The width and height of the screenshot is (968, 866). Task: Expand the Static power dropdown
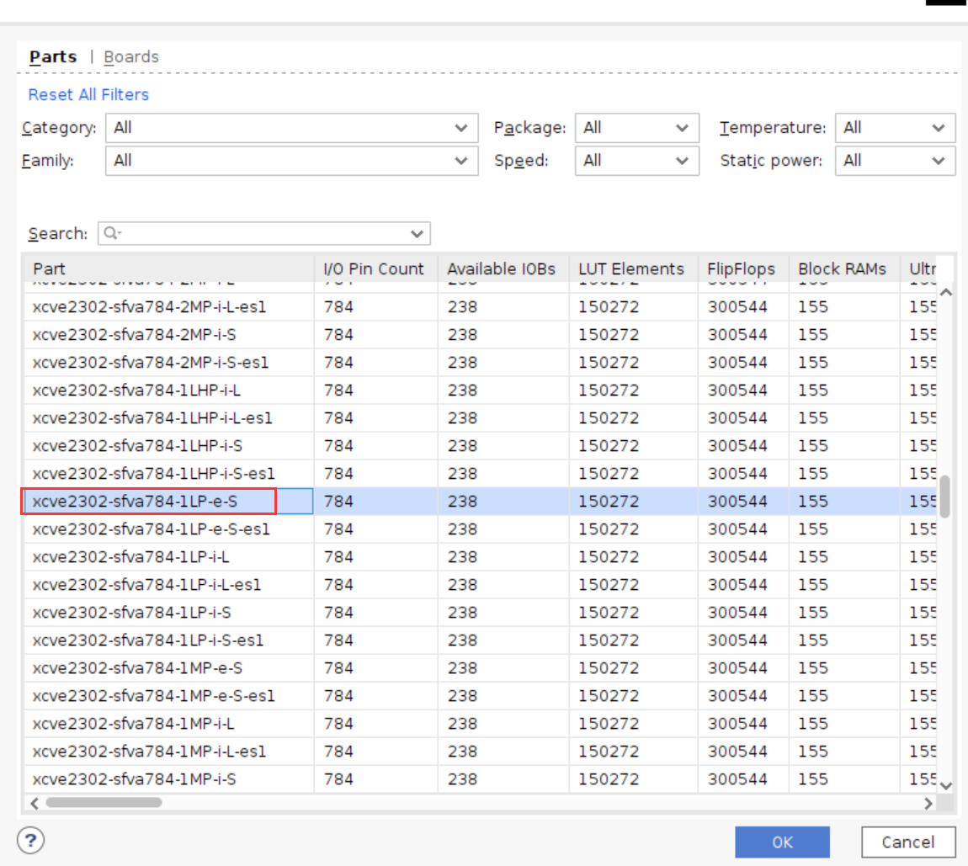pos(895,161)
